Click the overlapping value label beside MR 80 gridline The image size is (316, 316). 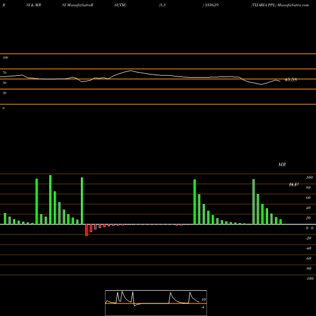[x=294, y=185]
